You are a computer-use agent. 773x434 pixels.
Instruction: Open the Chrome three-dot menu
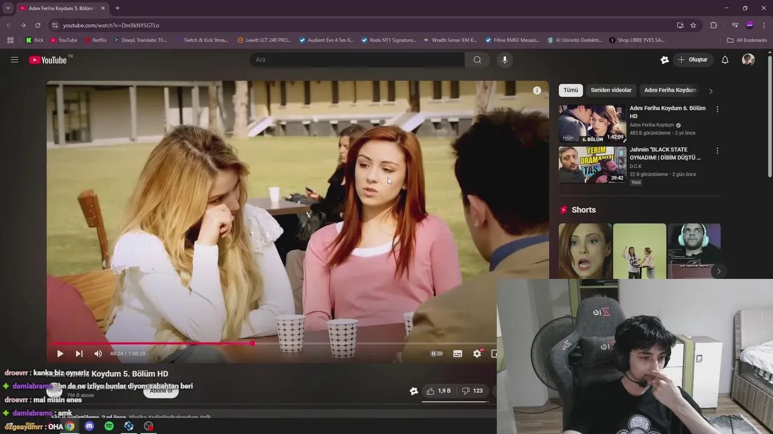coord(763,25)
